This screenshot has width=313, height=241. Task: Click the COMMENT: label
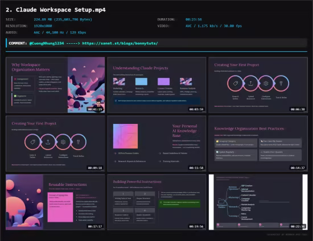tap(18, 43)
